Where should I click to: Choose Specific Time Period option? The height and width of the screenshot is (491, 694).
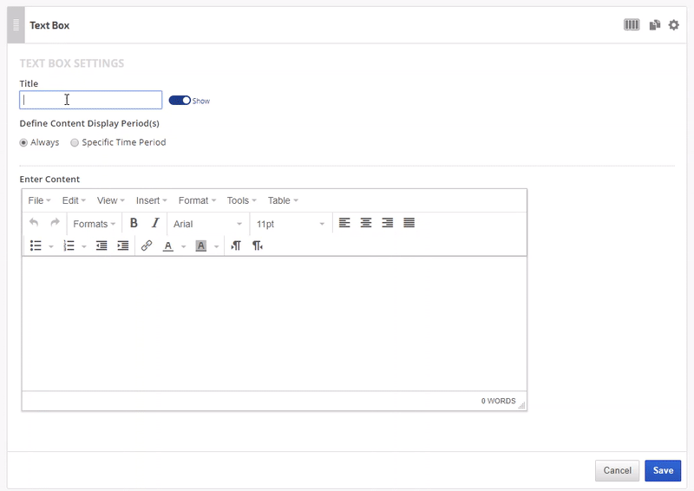(x=75, y=142)
